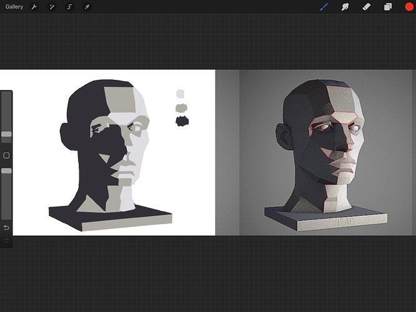The image size is (416, 312).
Task: Select the Eraser tool
Action: pyautogui.click(x=367, y=7)
